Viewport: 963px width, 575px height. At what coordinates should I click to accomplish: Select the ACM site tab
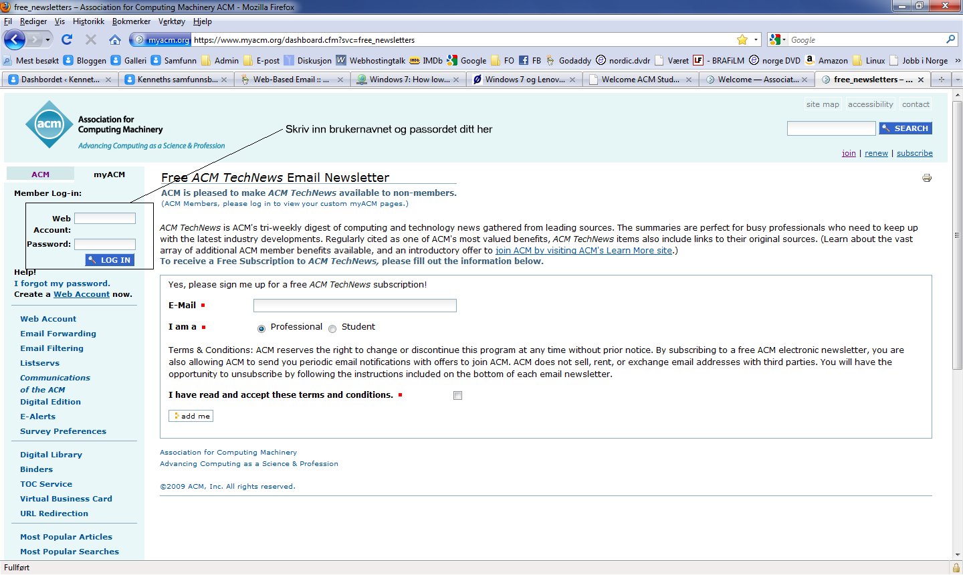40,175
